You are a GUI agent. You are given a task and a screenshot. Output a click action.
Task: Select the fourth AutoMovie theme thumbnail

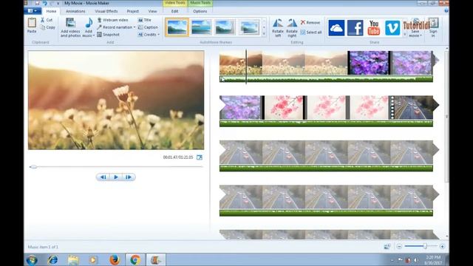click(x=249, y=27)
